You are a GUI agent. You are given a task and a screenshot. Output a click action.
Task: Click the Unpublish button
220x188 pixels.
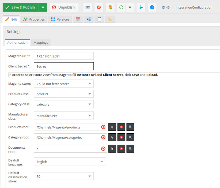[64, 7]
